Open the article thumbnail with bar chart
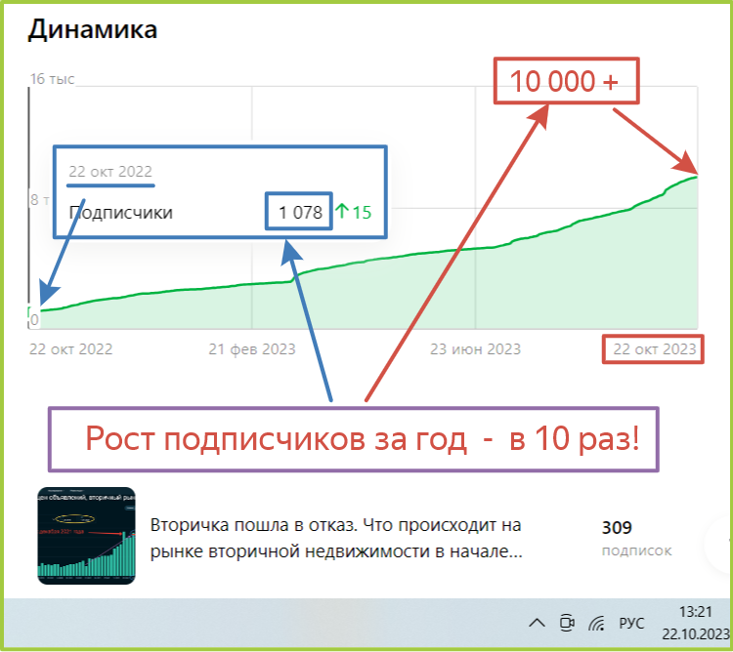This screenshot has width=733, height=652. point(86,535)
